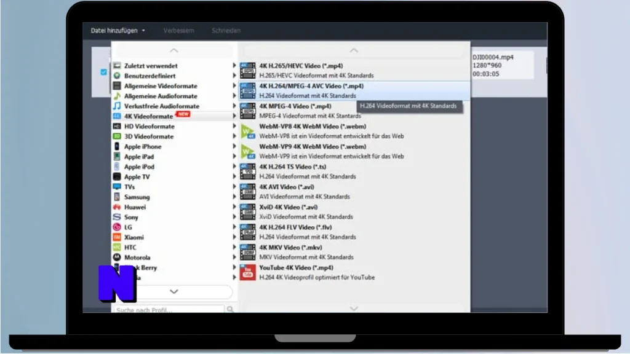Click the Sony logo icon
Viewport: 630px width, 354px height.
117,217
